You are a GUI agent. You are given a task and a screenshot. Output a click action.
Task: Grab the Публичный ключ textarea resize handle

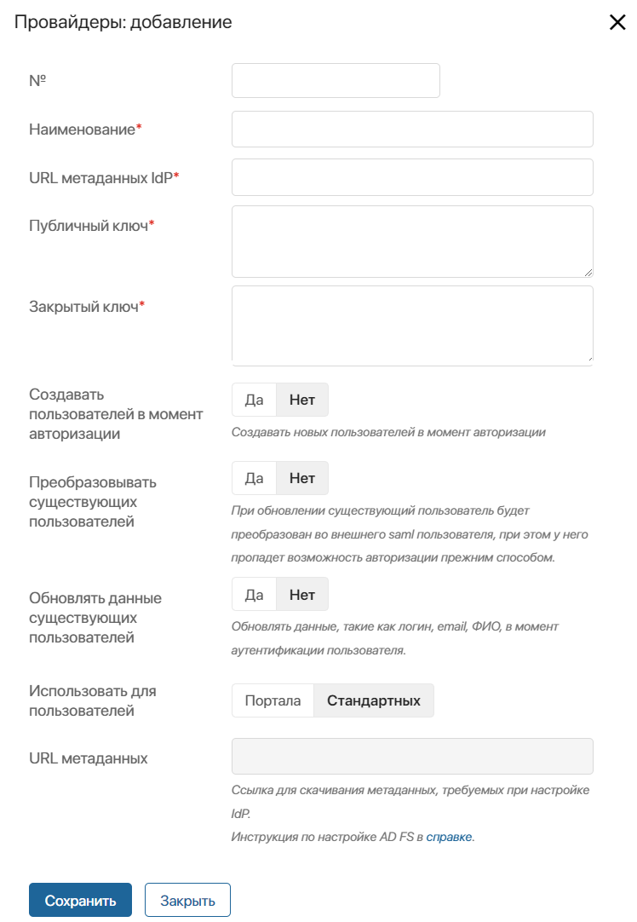(588, 272)
